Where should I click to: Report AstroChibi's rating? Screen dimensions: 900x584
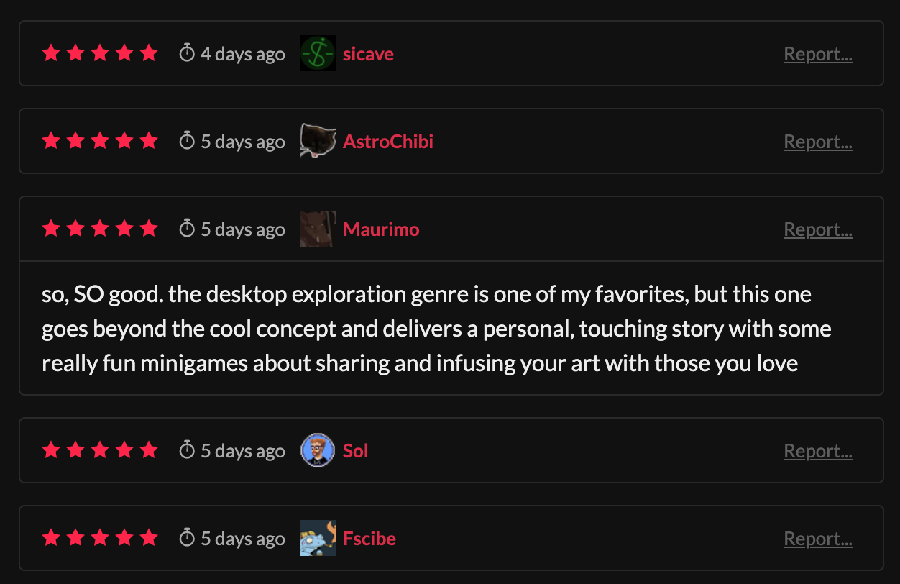coord(817,142)
